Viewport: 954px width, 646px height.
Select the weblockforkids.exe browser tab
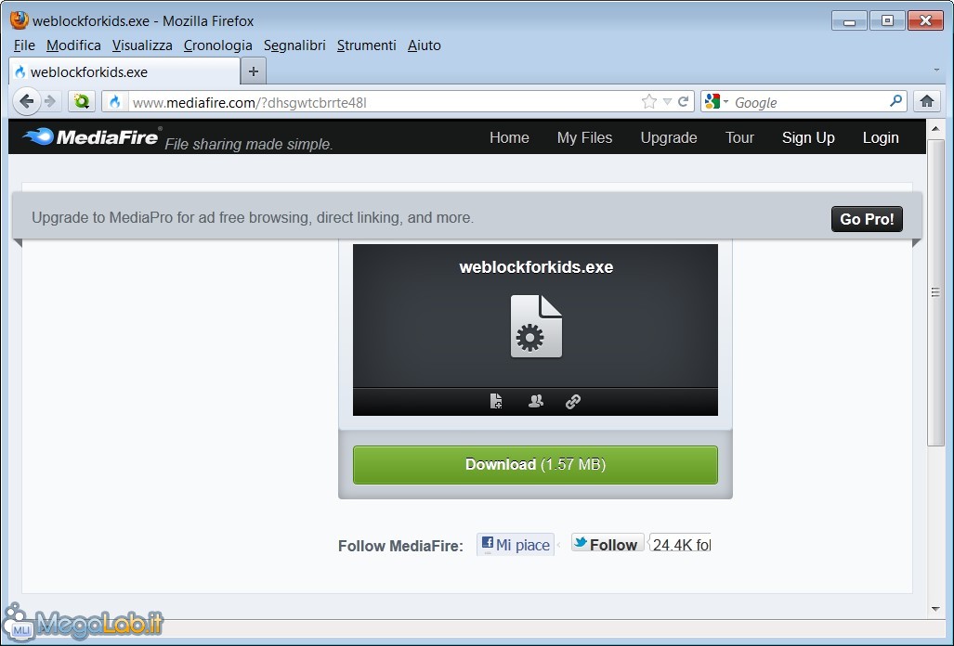pos(124,72)
